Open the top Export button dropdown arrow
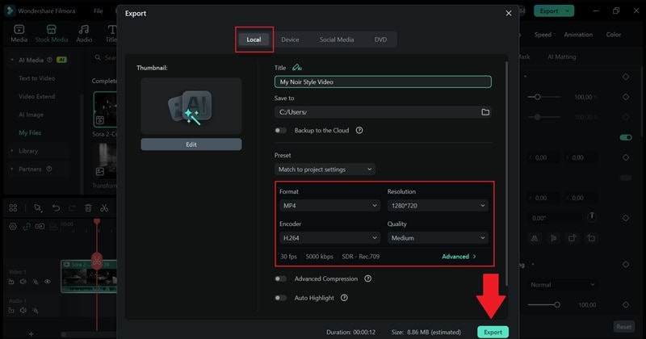646x339 pixels. (x=568, y=10)
